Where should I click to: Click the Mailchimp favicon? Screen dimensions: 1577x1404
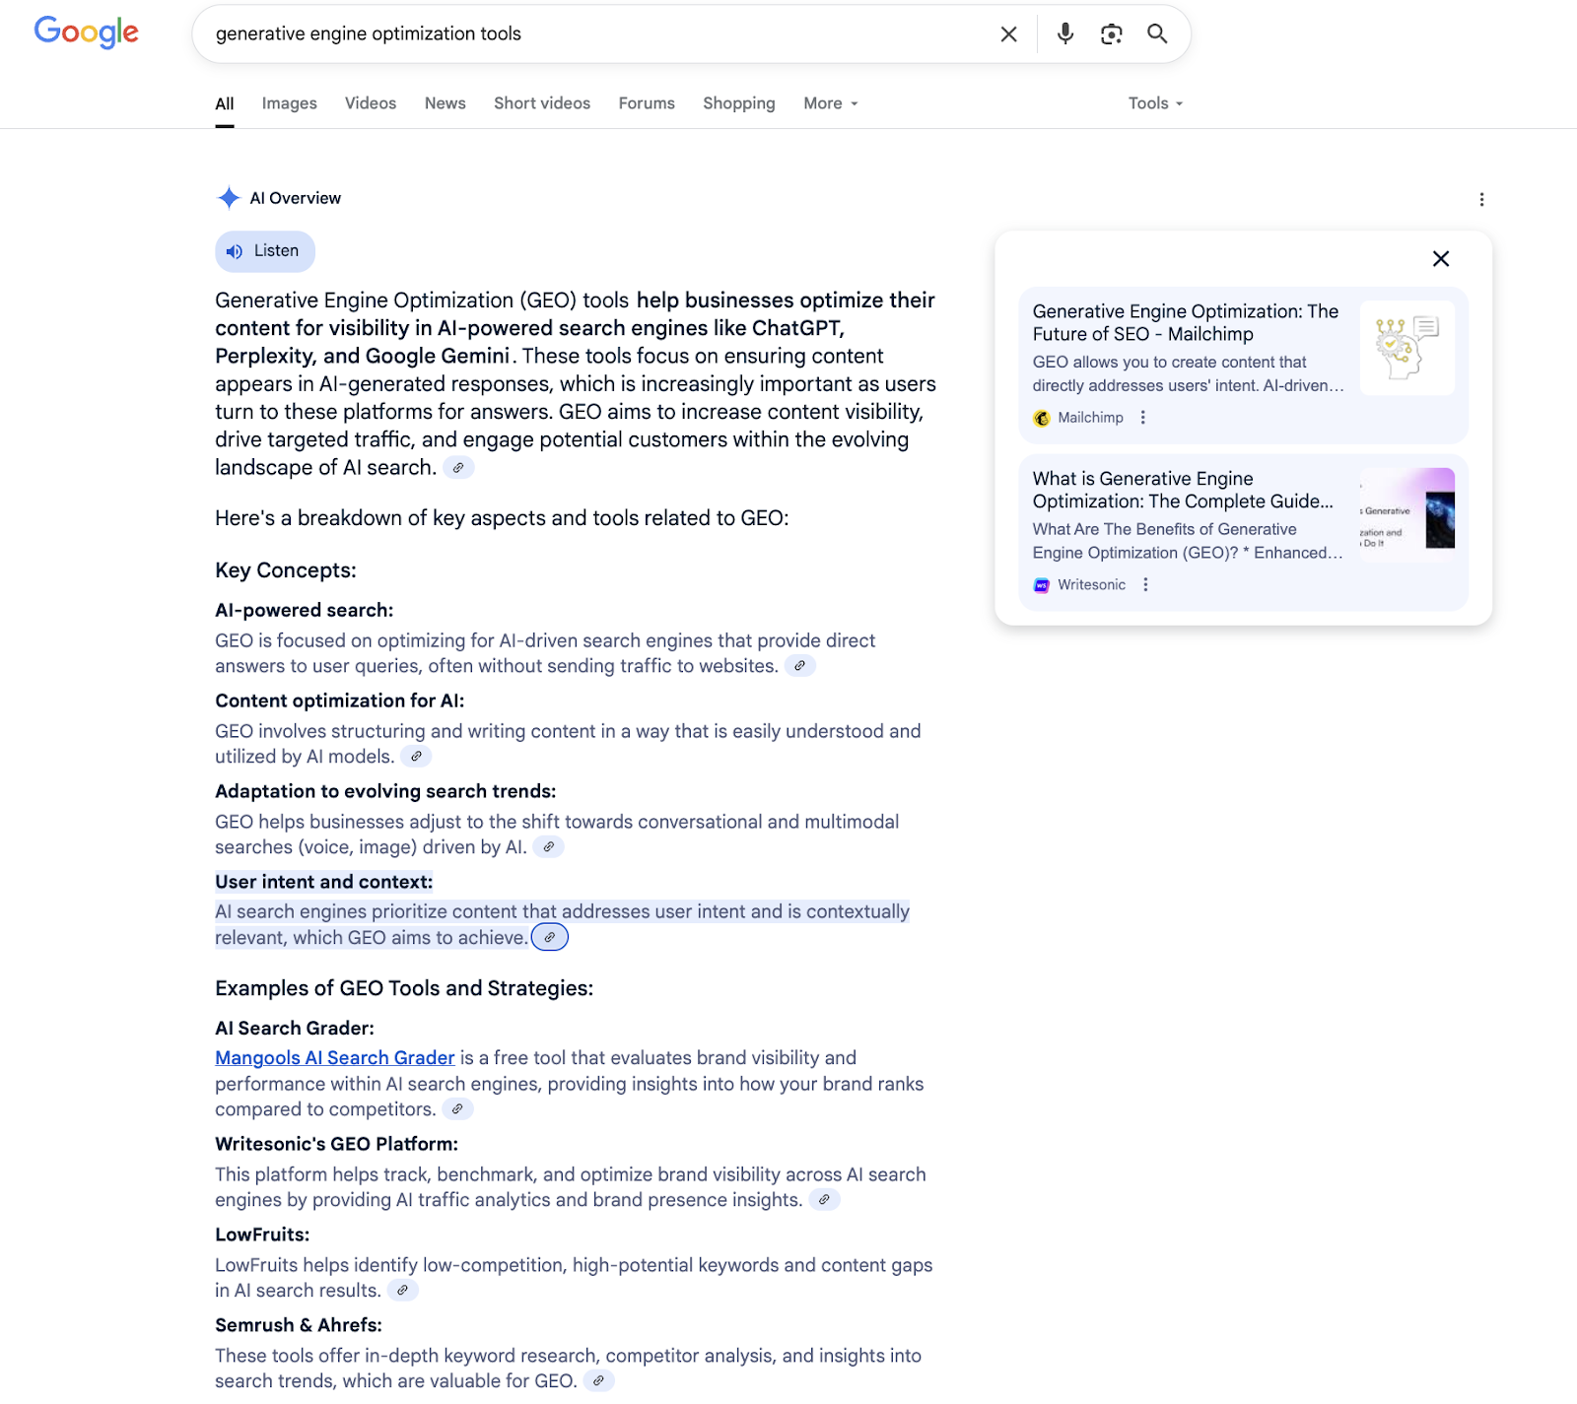1042,418
